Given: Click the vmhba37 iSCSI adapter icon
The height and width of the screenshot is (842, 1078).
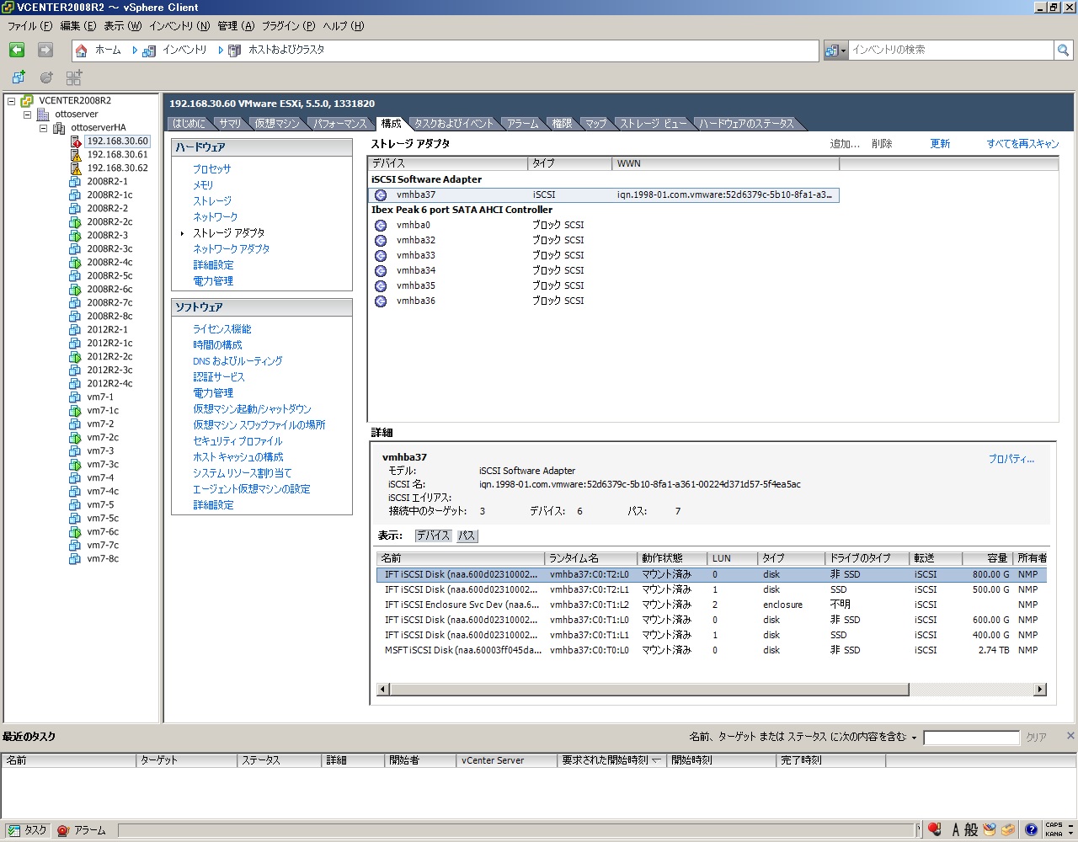Looking at the screenshot, I should [x=381, y=195].
